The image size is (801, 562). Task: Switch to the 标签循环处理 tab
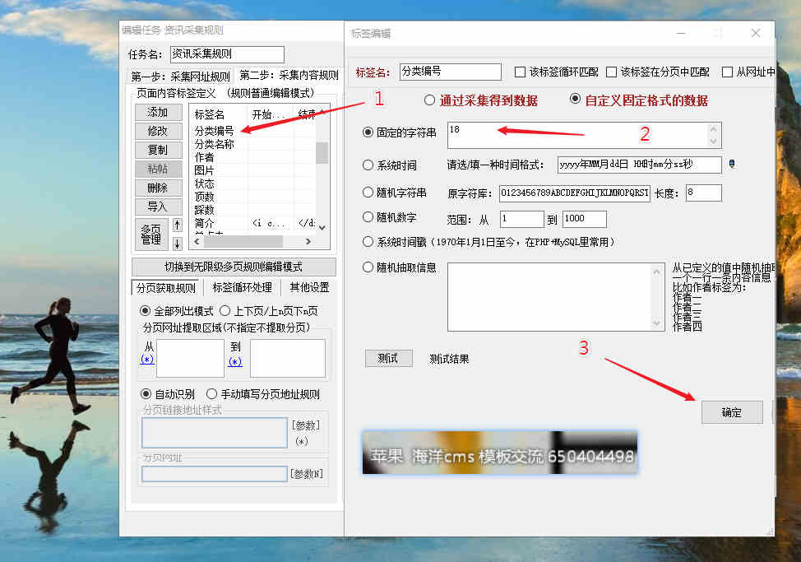(x=242, y=287)
